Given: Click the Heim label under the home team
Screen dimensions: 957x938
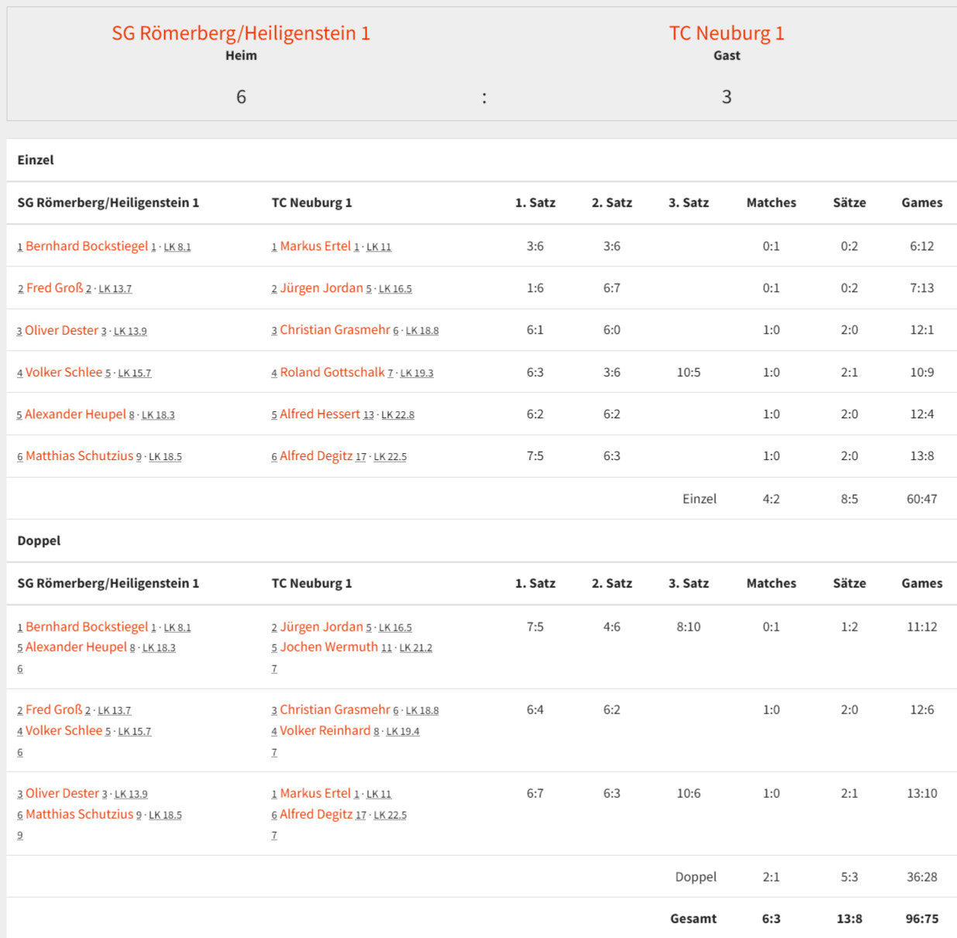Looking at the screenshot, I should [x=241, y=56].
